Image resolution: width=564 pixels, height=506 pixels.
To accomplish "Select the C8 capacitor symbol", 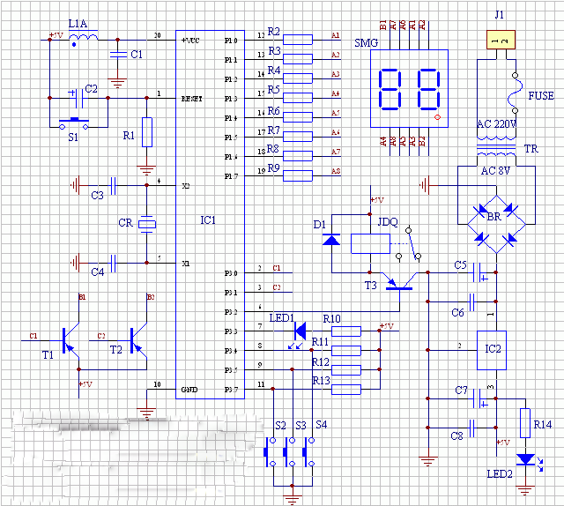I will pyautogui.click(x=471, y=428).
